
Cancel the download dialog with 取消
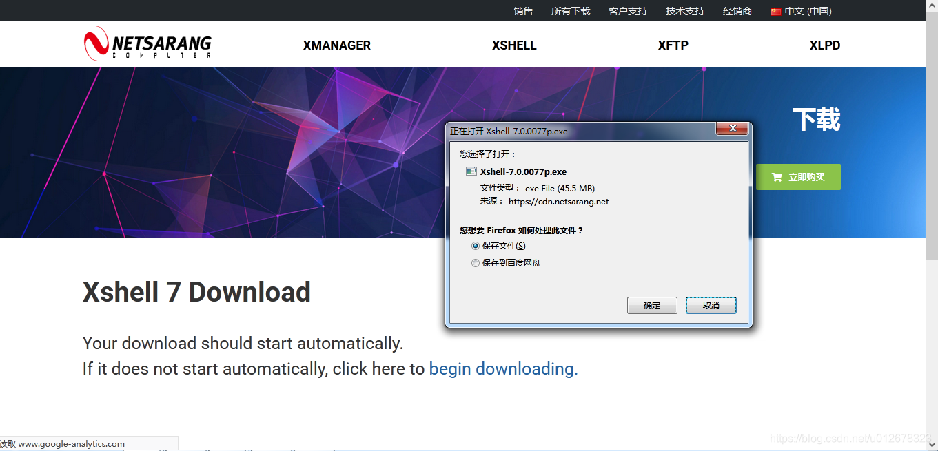[x=711, y=305]
